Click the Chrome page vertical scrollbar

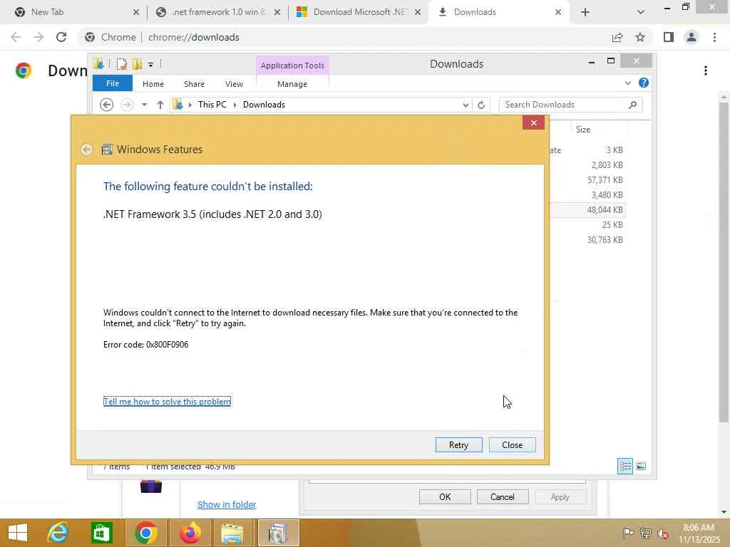coord(724,261)
